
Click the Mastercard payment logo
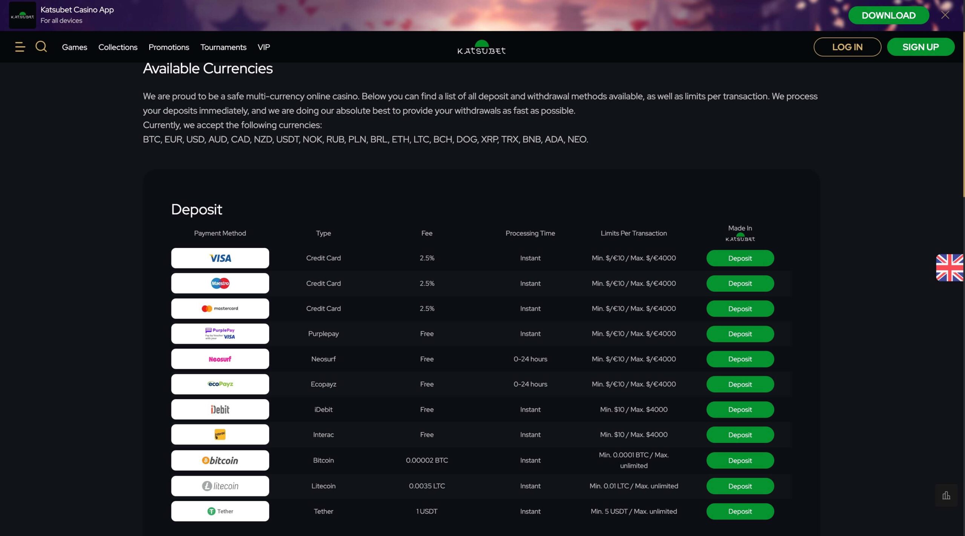(x=220, y=309)
